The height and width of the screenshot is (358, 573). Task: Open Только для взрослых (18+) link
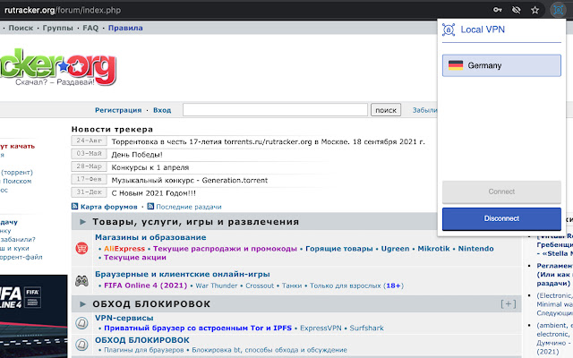click(x=356, y=286)
